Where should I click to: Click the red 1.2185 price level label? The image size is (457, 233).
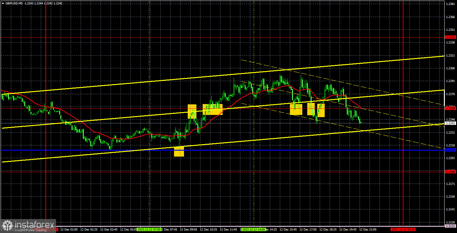(x=451, y=171)
